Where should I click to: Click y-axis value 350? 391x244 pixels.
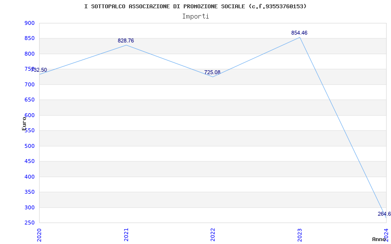(30, 192)
